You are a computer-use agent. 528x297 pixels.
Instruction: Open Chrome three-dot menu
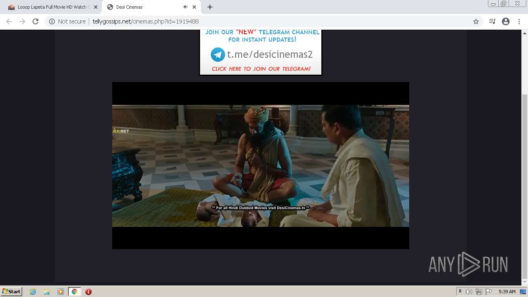coord(519,21)
